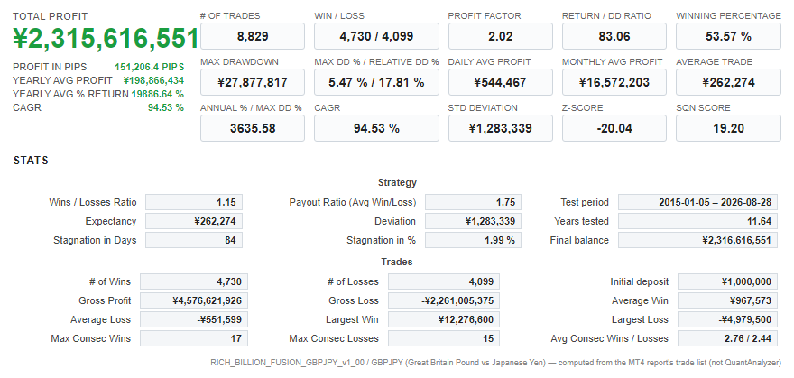This screenshot has height=378, width=794.
Task: Click Years tested value 11.64
Action: (697, 221)
